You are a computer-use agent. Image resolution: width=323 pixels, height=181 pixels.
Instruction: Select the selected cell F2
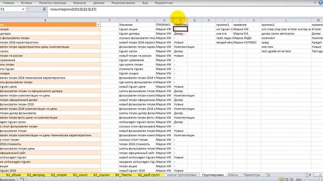(181, 29)
